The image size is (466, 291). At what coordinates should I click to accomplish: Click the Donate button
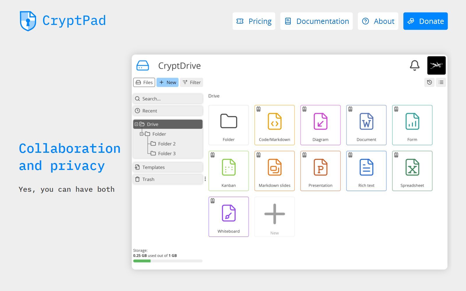click(x=426, y=21)
